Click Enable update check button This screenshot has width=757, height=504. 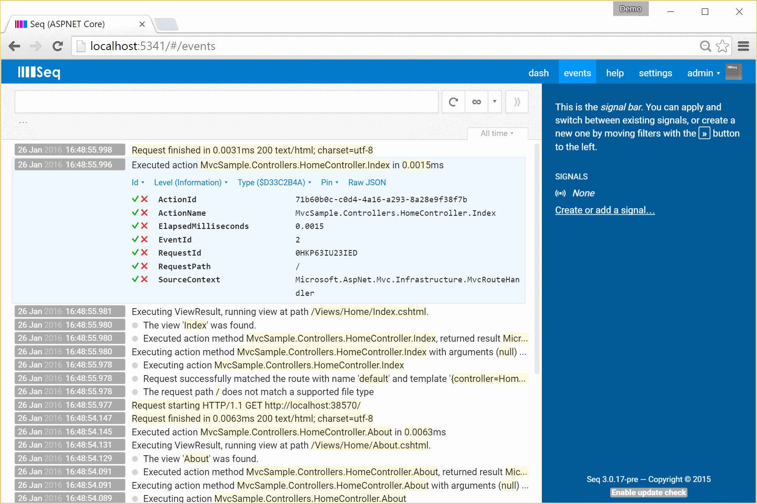point(648,493)
